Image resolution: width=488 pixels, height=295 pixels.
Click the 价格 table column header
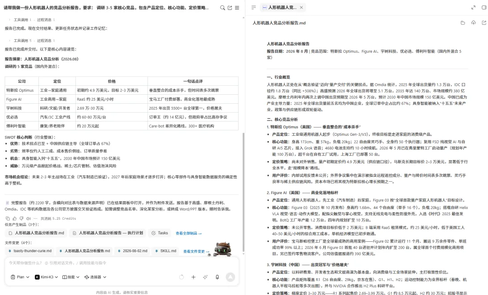[x=112, y=81]
